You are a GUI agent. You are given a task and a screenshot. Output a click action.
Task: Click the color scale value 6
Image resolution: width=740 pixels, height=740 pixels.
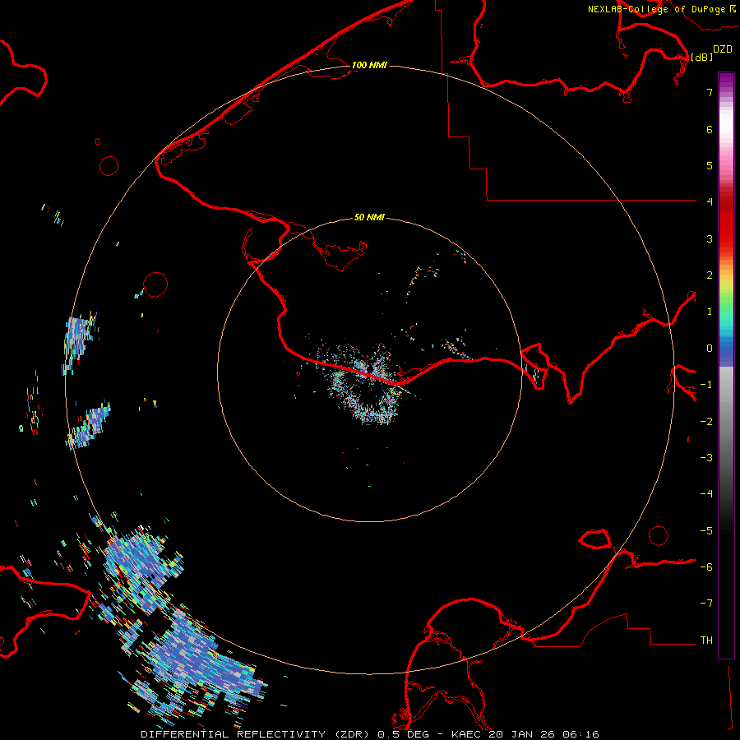point(710,129)
